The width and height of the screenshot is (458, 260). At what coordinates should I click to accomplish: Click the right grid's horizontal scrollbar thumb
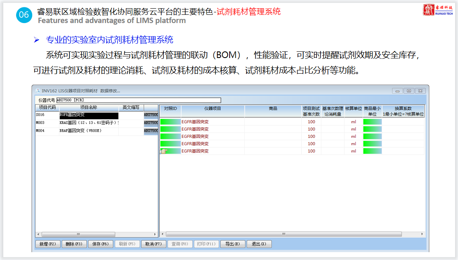pyautogui.click(x=284, y=234)
